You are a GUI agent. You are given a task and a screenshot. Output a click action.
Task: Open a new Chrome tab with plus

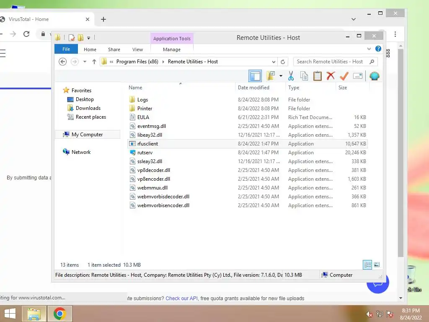pyautogui.click(x=103, y=19)
